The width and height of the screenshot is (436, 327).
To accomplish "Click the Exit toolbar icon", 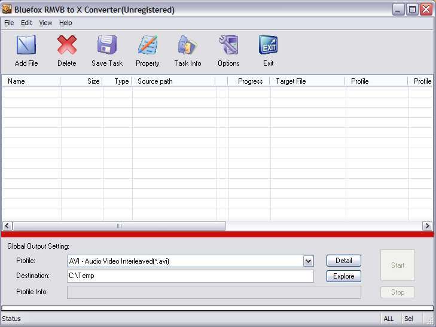I will point(269,45).
